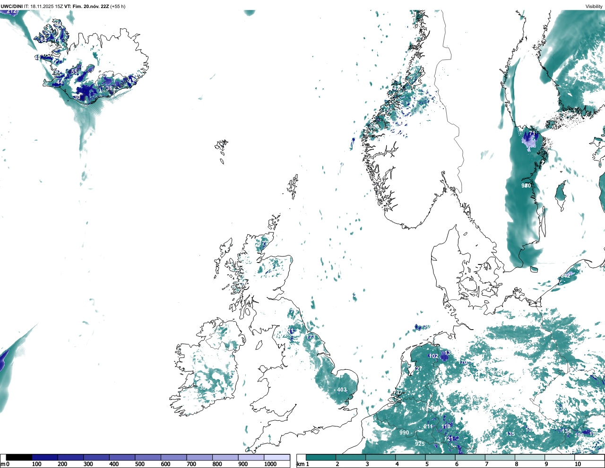
Task: Click the black 0–100 m legend swatch
Action: [x=19, y=458]
